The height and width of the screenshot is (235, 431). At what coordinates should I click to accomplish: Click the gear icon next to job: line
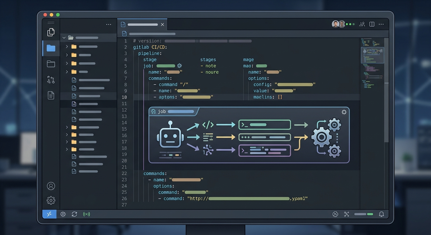179,66
